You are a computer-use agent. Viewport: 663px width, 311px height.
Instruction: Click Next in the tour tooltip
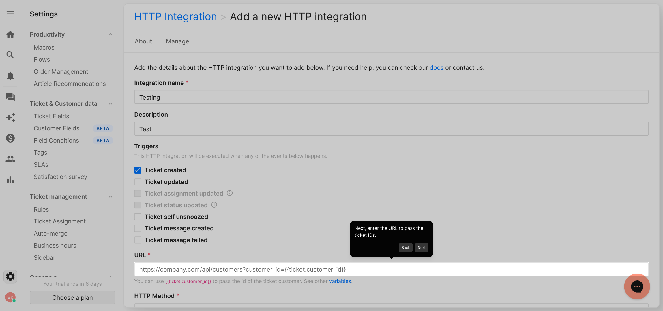422,248
